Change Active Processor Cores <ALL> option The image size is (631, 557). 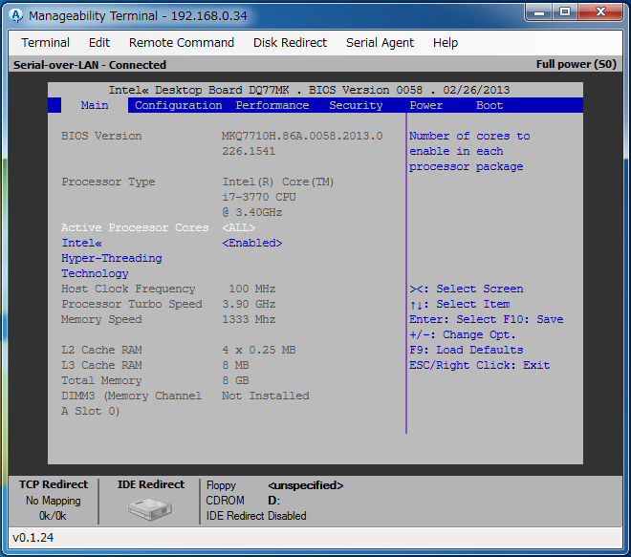(239, 227)
